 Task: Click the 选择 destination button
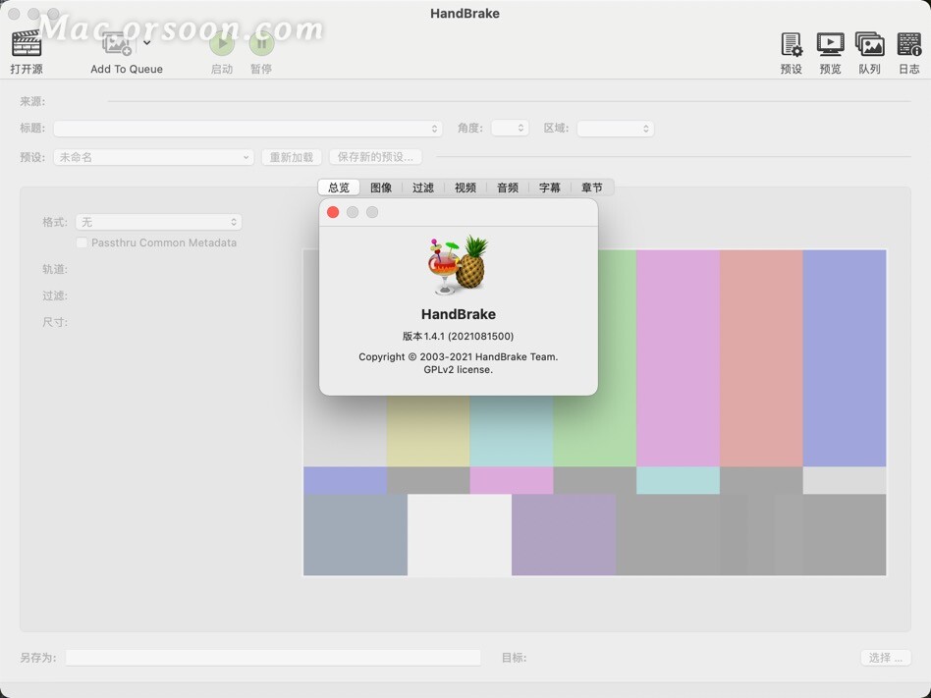coord(885,658)
